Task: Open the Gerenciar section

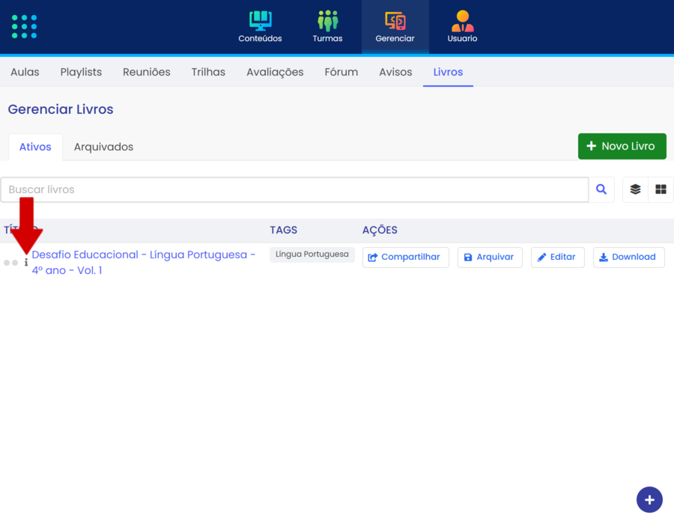Action: click(395, 27)
